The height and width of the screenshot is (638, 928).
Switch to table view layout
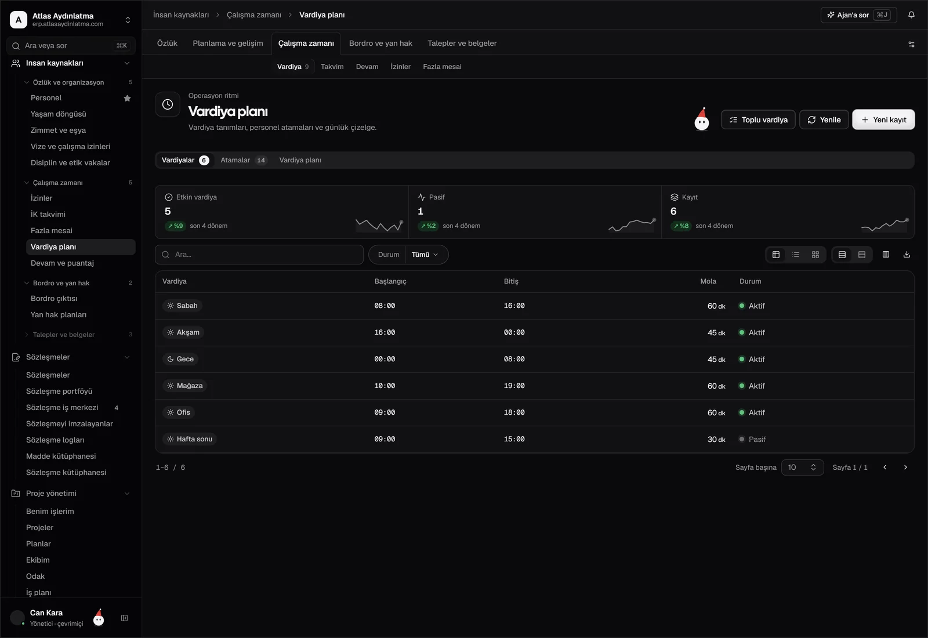tap(776, 255)
